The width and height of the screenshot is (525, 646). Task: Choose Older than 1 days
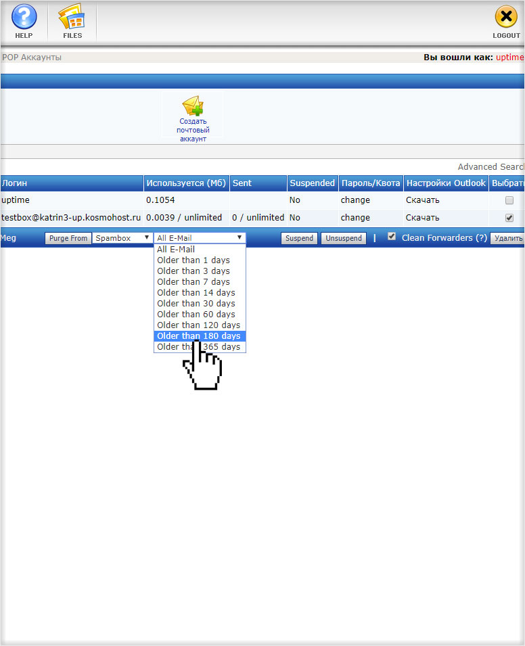click(x=200, y=260)
